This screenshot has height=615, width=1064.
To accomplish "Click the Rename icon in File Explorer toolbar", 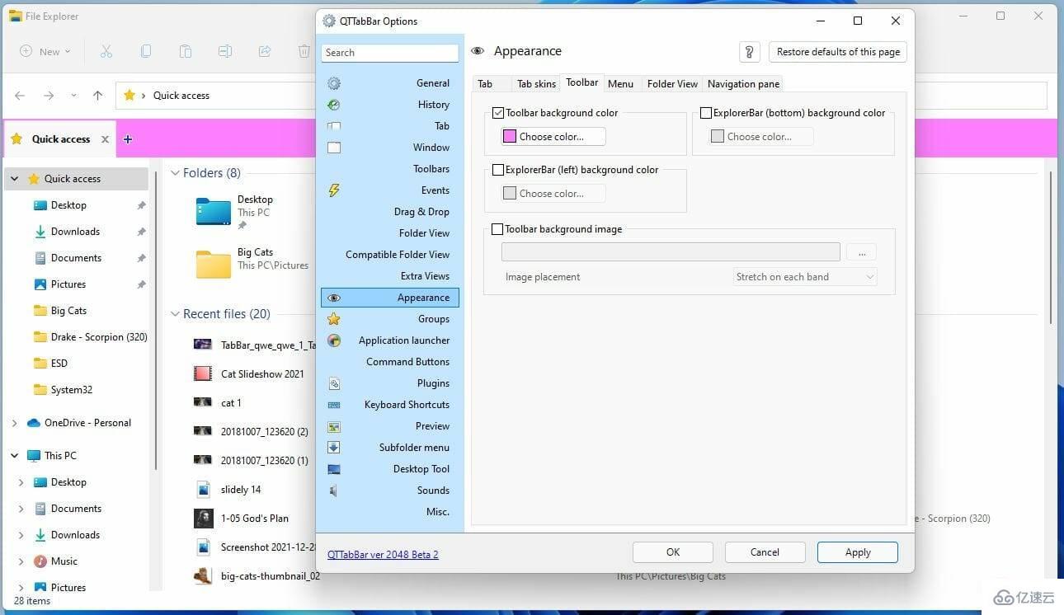I will [x=225, y=51].
